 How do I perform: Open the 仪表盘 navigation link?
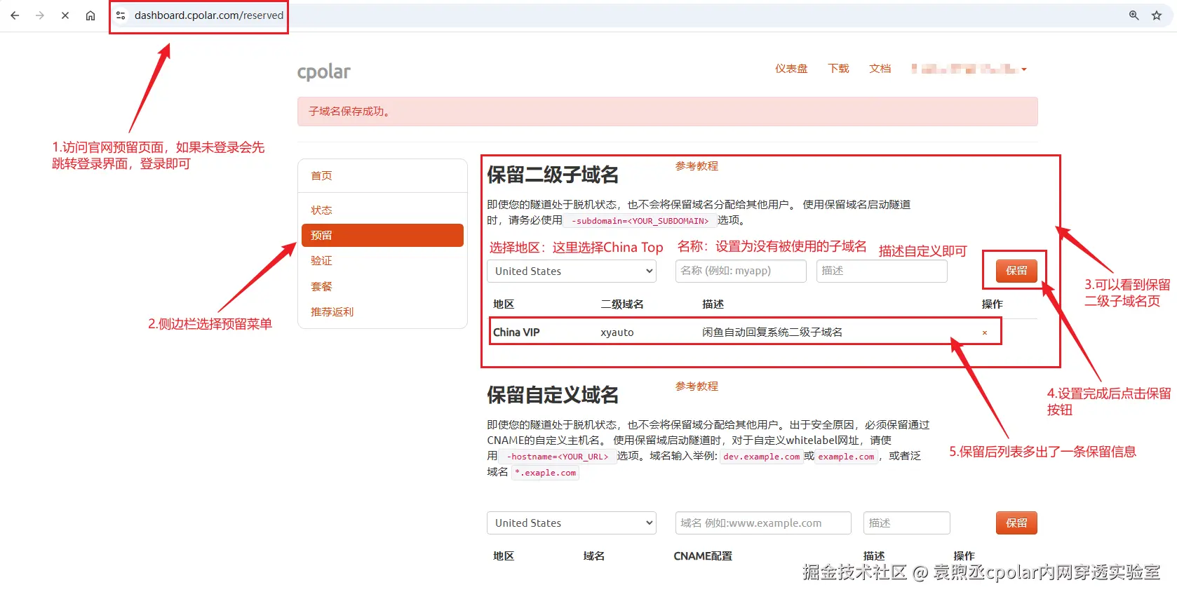(791, 69)
